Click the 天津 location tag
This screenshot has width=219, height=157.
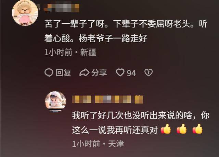click(x=116, y=144)
